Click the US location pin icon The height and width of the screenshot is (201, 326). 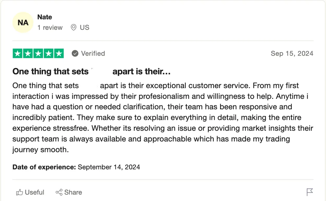tap(74, 28)
